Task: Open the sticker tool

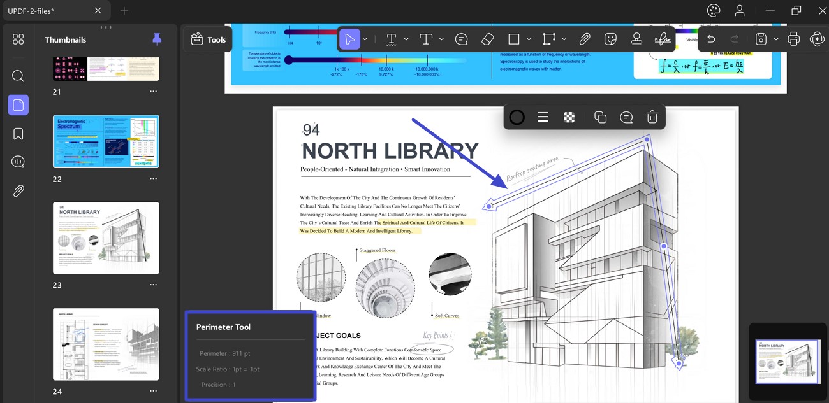Action: click(x=610, y=39)
